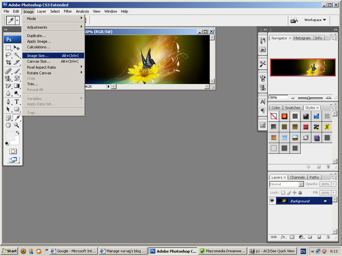Click the Navigator preview thumbnail
The width and height of the screenshot is (342, 256).
(x=303, y=67)
